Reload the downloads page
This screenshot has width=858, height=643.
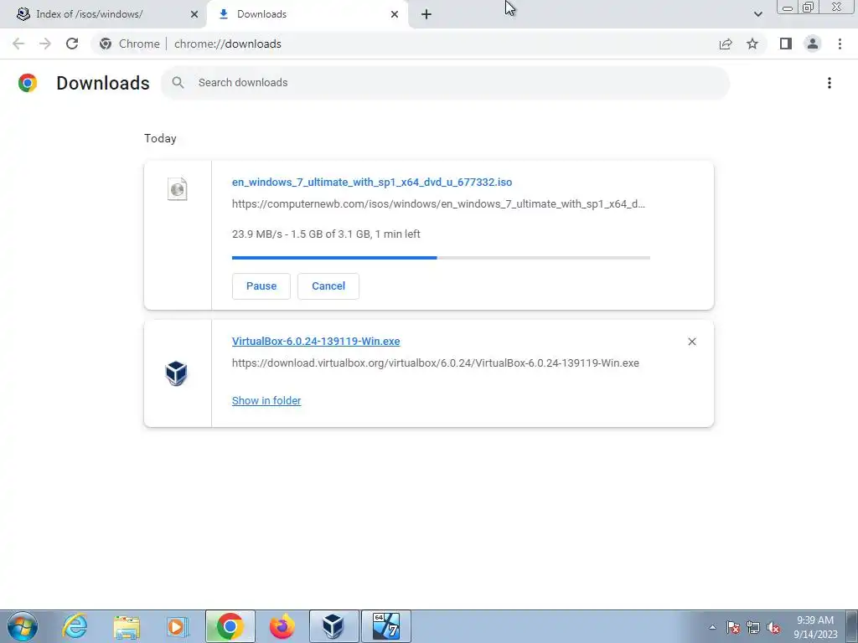[72, 44]
